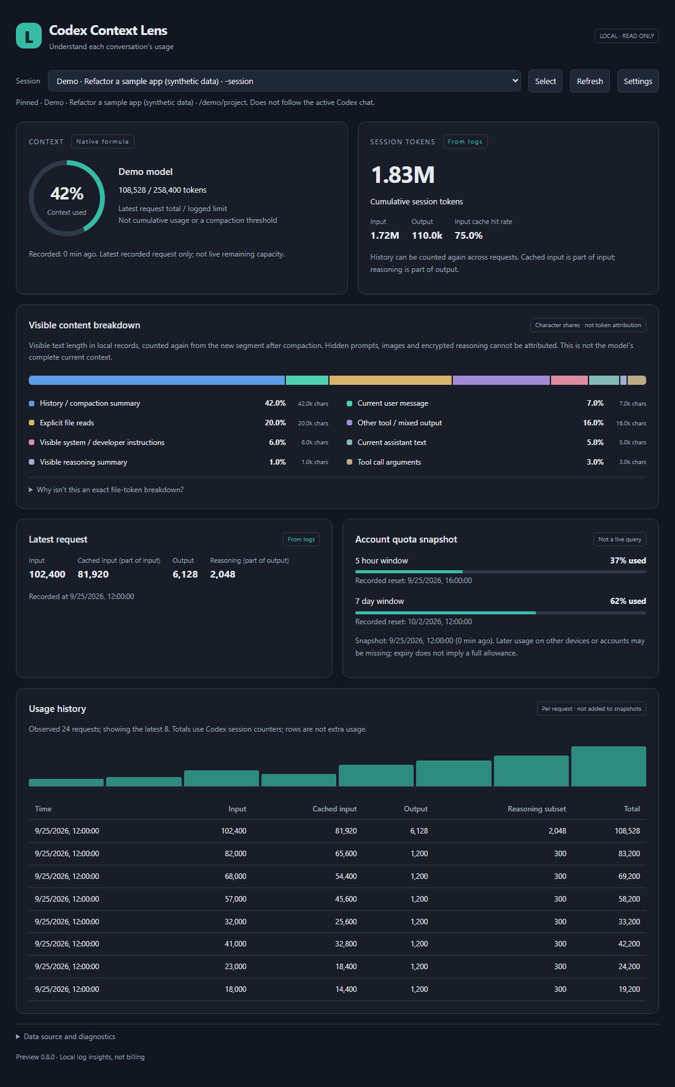675x1087 pixels.
Task: Click the purple dot beside Other tool / mixed output
Action: pyautogui.click(x=349, y=423)
